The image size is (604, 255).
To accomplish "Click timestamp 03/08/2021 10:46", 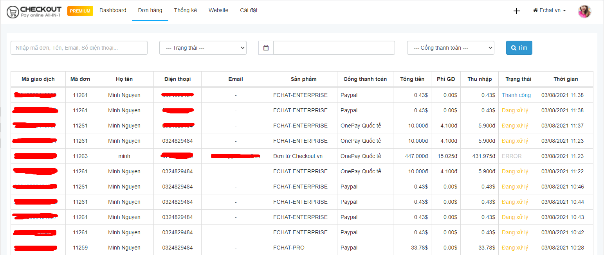I will point(563,187).
